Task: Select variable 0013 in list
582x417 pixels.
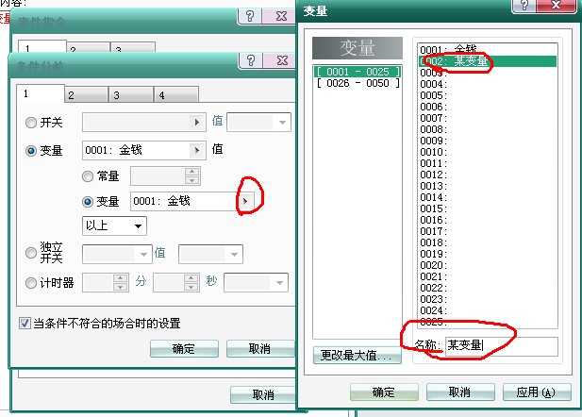Action: click(x=488, y=186)
